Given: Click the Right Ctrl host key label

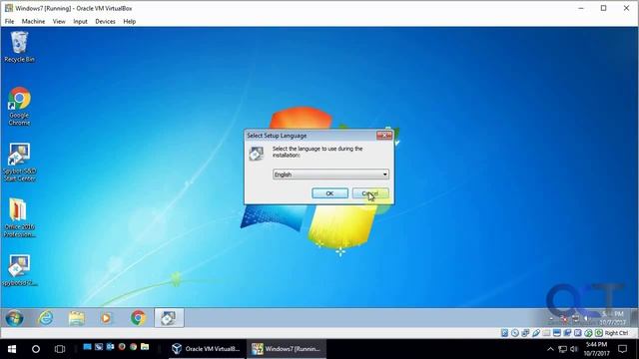Looking at the screenshot, I should pos(616,333).
